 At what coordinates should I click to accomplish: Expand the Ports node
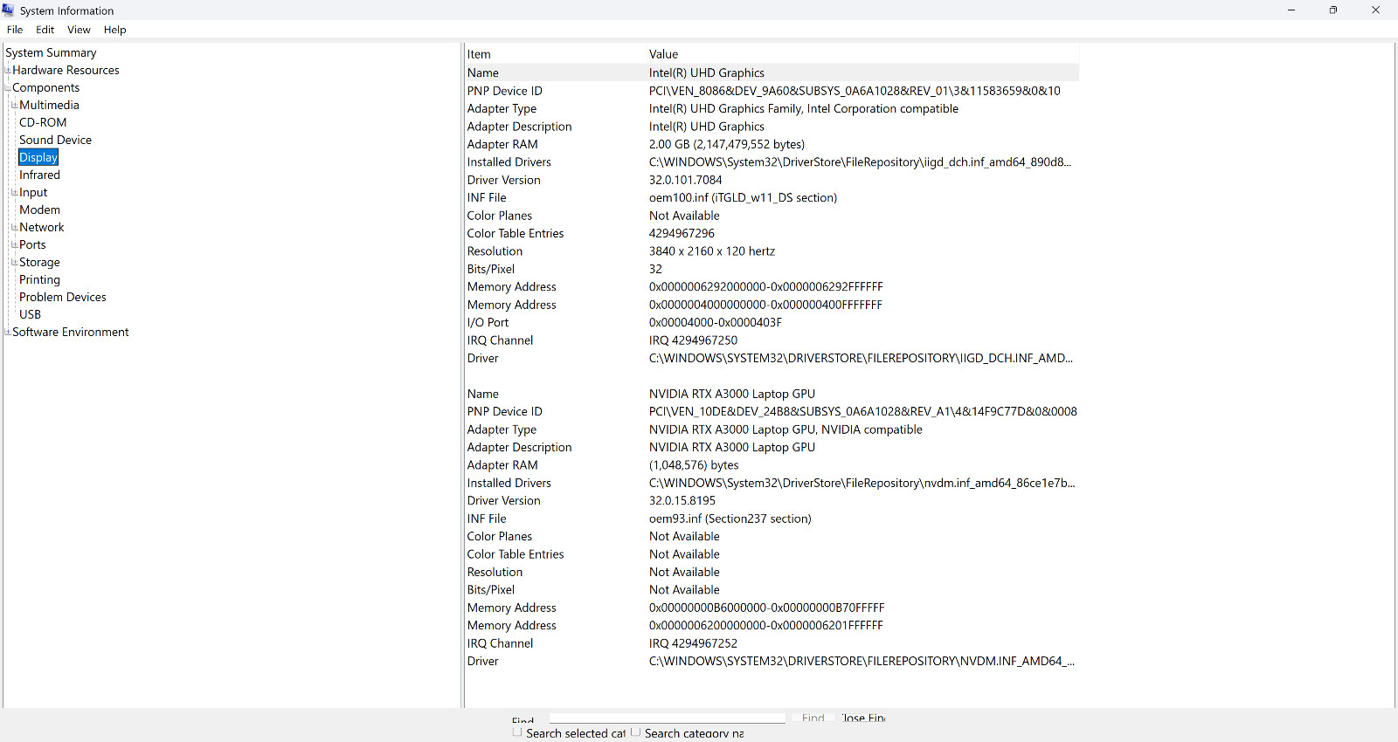(x=15, y=244)
